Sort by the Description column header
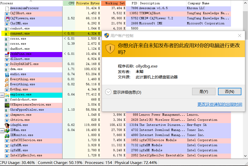 coord(162,3)
